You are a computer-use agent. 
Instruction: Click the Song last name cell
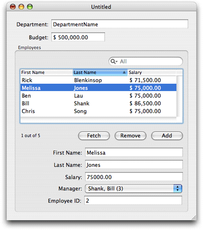pyautogui.click(x=80, y=111)
